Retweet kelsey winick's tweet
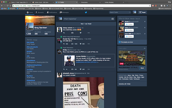The height and width of the screenshot is (108, 172). [73, 32]
